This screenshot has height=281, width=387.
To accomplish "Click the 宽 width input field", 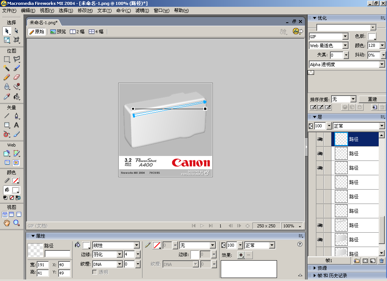I will pos(43,265).
